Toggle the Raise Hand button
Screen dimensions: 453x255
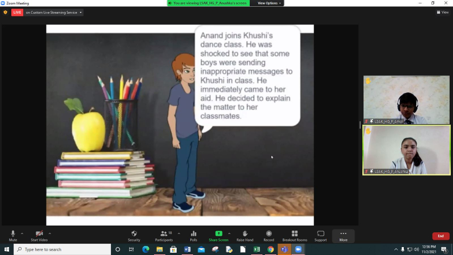pyautogui.click(x=245, y=235)
